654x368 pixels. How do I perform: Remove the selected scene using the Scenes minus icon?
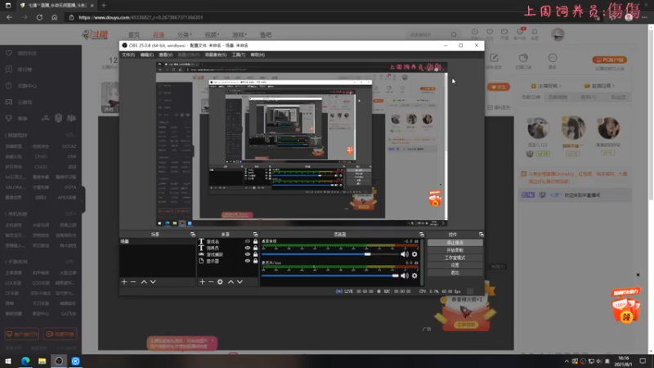tap(133, 282)
